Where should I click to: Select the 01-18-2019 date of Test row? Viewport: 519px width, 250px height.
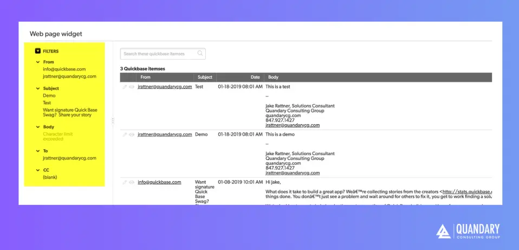[x=240, y=87]
